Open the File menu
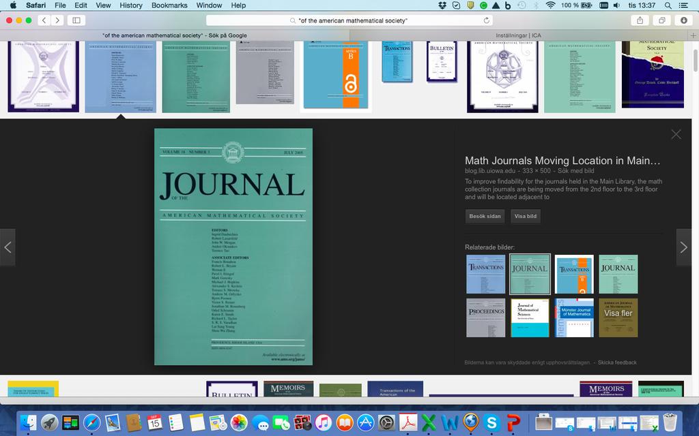This screenshot has height=436, width=699. (x=60, y=5)
